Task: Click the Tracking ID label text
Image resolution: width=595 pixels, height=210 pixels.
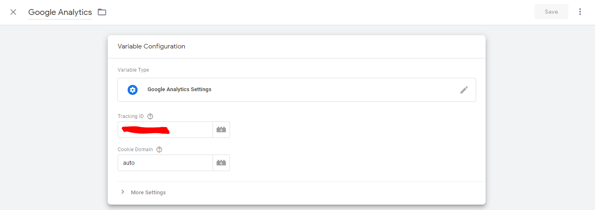Action: point(131,116)
